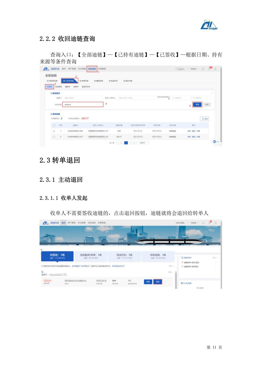Tick checkbox for row F22041800052-081

54,131
